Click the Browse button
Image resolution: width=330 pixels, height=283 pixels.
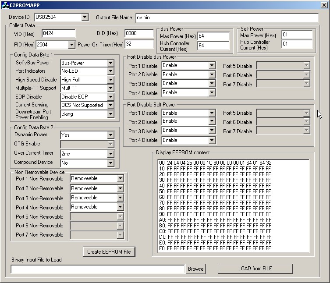(196, 269)
